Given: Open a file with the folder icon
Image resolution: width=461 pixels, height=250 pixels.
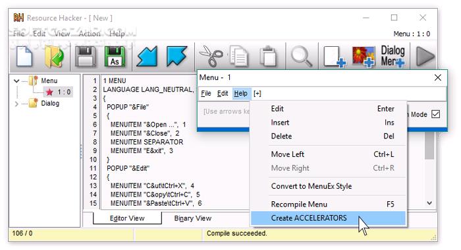Looking at the screenshot, I should (54, 57).
